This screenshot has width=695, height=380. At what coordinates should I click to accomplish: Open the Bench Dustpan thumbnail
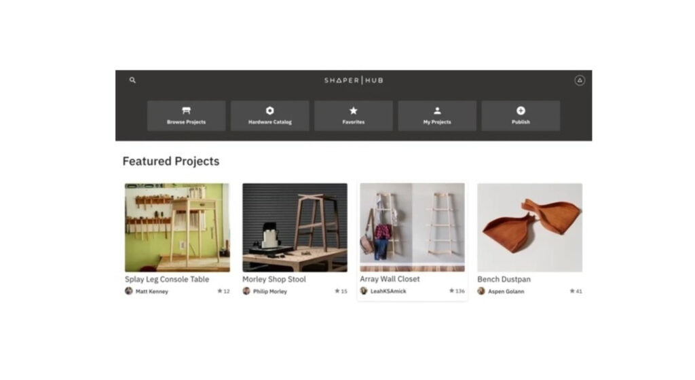(529, 227)
